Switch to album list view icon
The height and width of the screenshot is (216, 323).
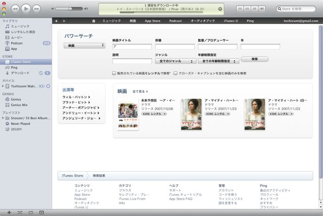click(x=247, y=9)
